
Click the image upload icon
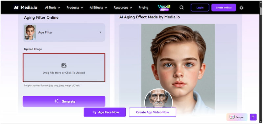tap(64, 65)
